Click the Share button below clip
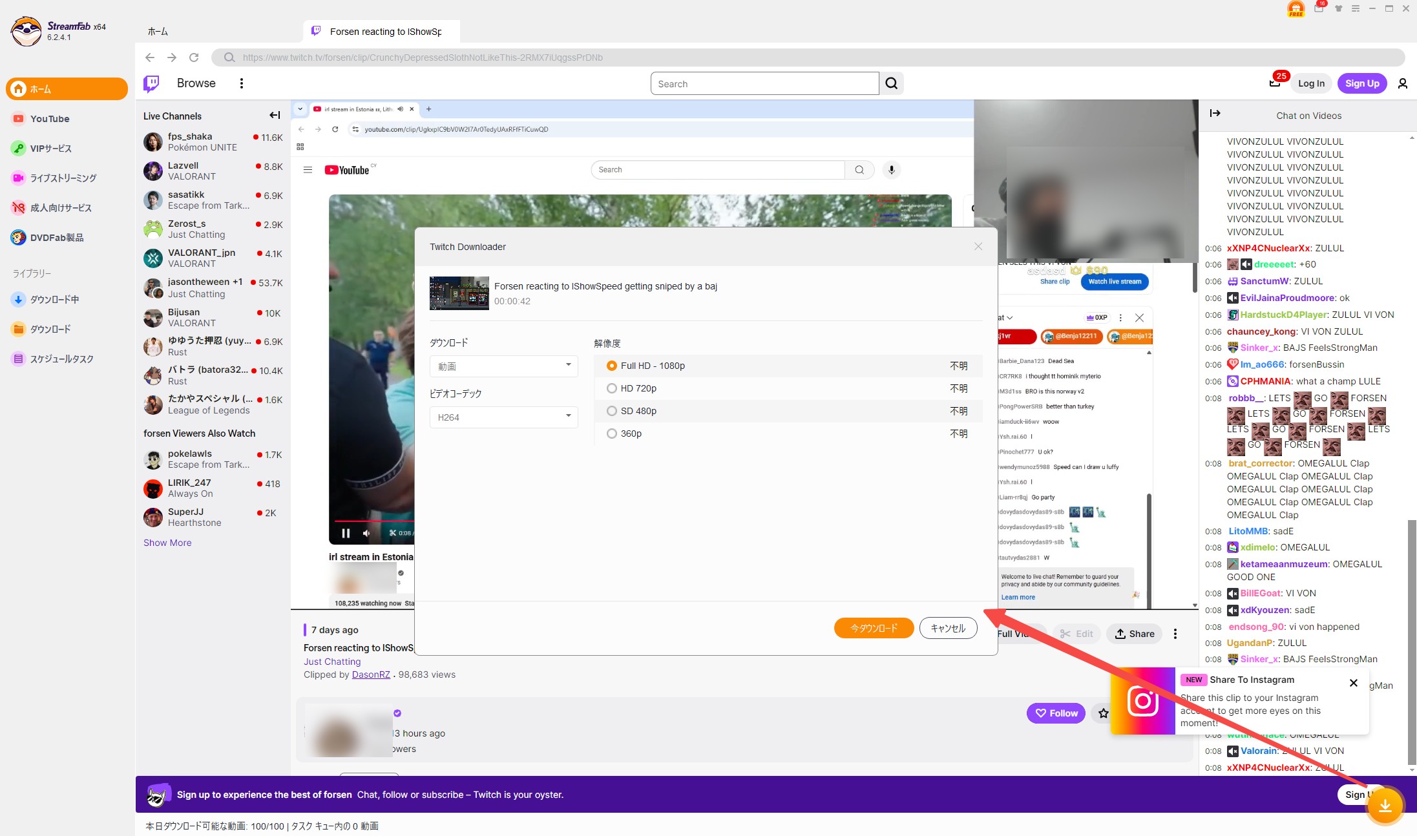Screen dimensions: 1417x836 point(1135,634)
